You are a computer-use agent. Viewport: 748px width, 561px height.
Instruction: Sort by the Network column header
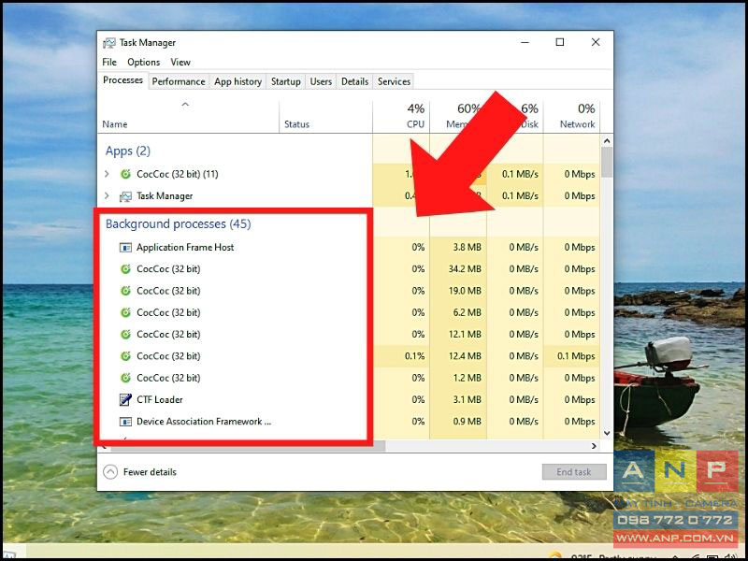coord(572,117)
